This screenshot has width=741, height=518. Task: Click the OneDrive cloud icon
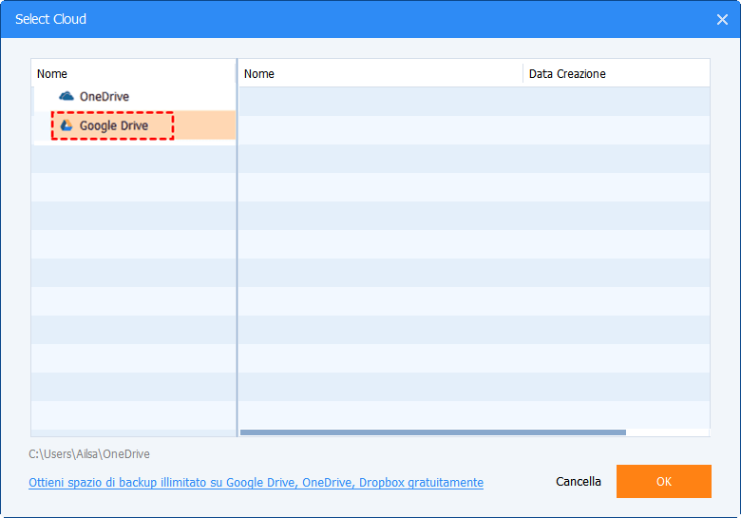click(66, 96)
